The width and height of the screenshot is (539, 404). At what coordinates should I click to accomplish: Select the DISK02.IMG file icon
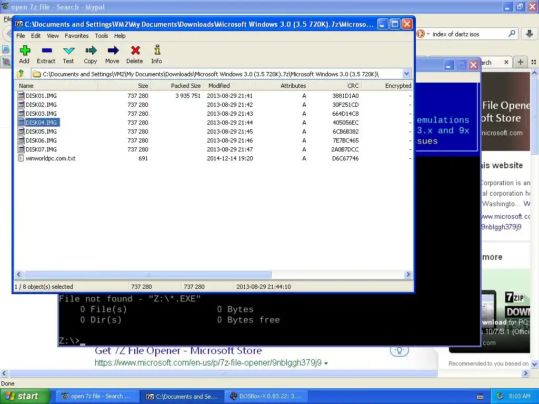point(21,105)
